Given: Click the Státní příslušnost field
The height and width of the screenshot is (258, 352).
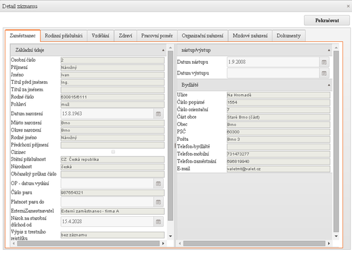Looking at the screenshot, I should (x=112, y=160).
